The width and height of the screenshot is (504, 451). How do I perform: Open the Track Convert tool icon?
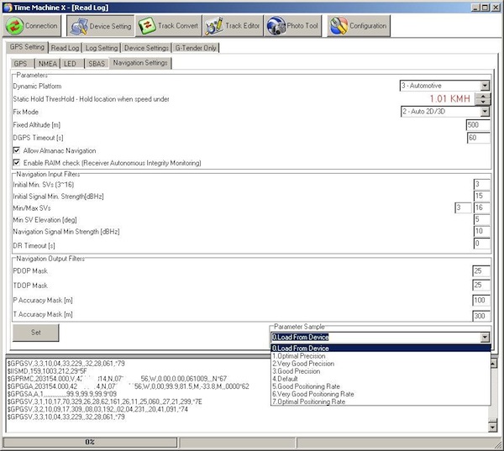147,26
